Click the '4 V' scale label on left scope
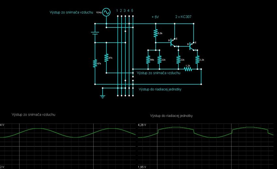Viewport: 277px width, 169px height. tap(2, 125)
